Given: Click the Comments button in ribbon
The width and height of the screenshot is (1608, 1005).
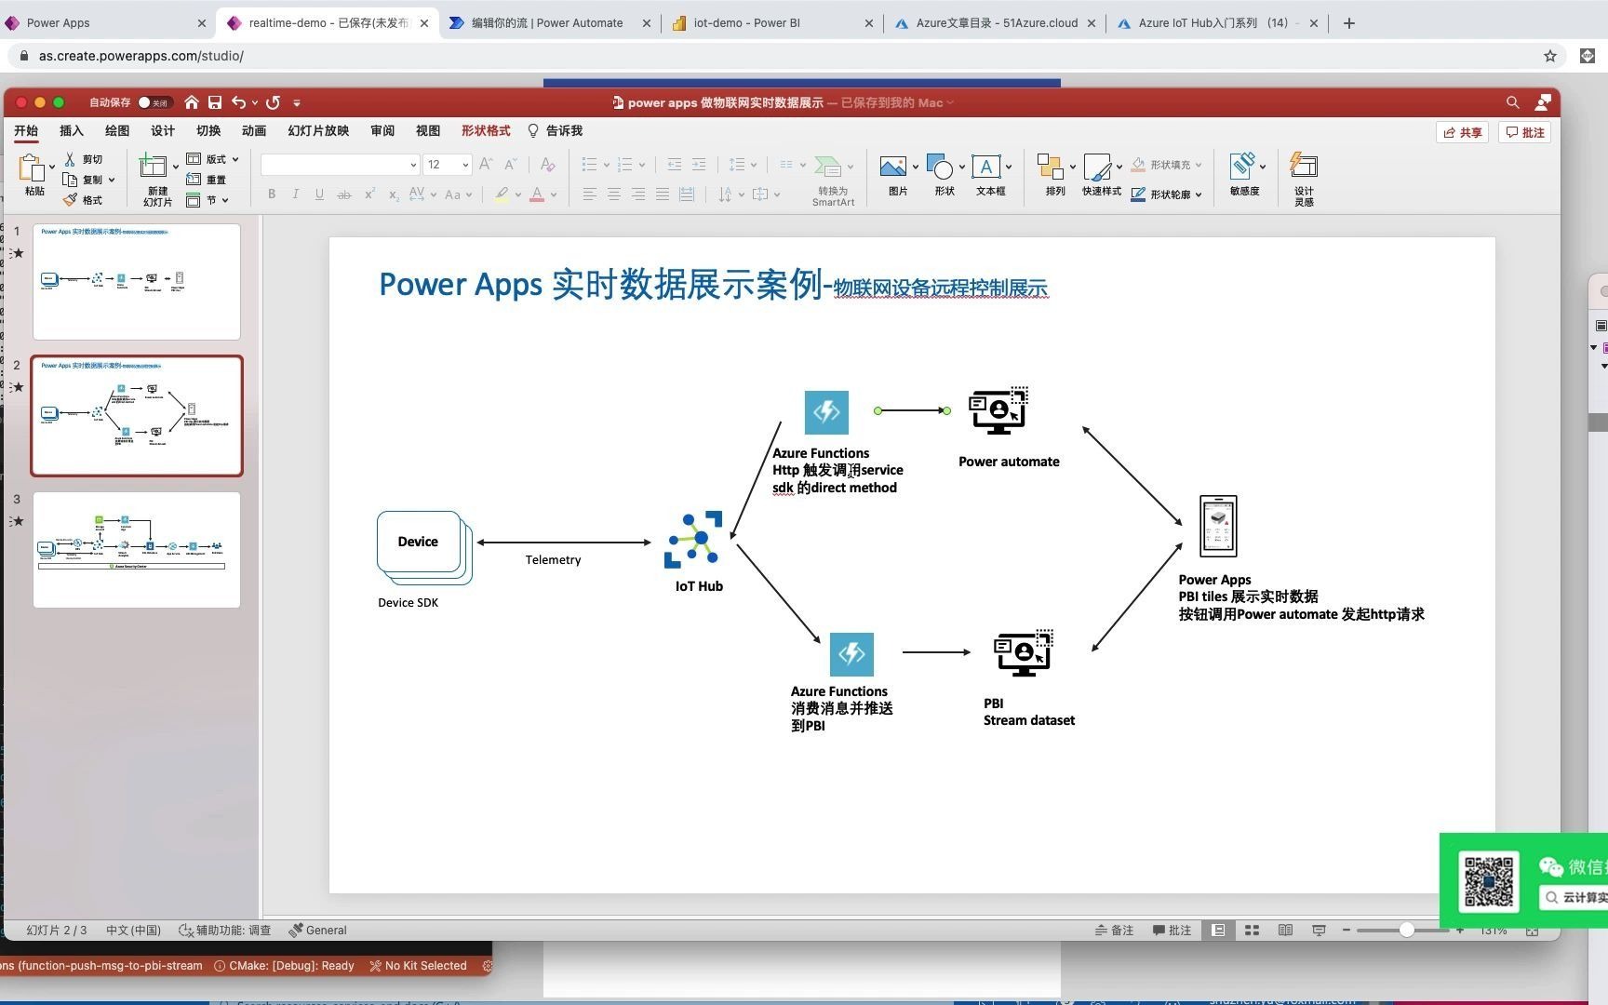Looking at the screenshot, I should coord(1525,132).
